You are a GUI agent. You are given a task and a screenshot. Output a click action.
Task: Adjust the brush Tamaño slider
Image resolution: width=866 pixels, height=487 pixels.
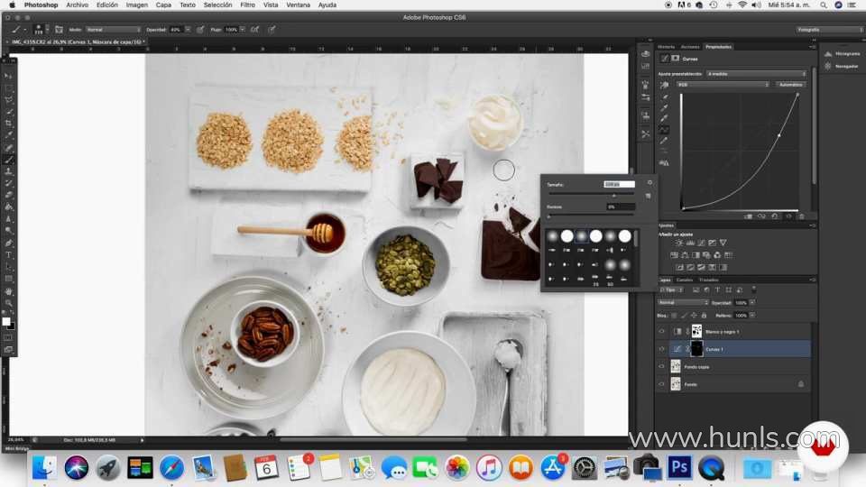[614, 194]
